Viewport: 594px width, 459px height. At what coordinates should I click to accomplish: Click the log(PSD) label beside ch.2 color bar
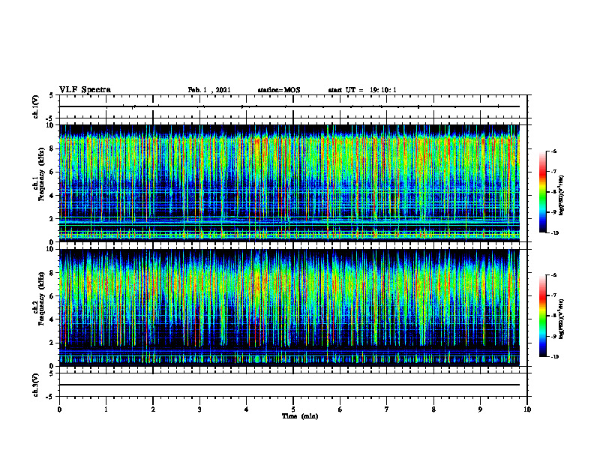tap(562, 319)
